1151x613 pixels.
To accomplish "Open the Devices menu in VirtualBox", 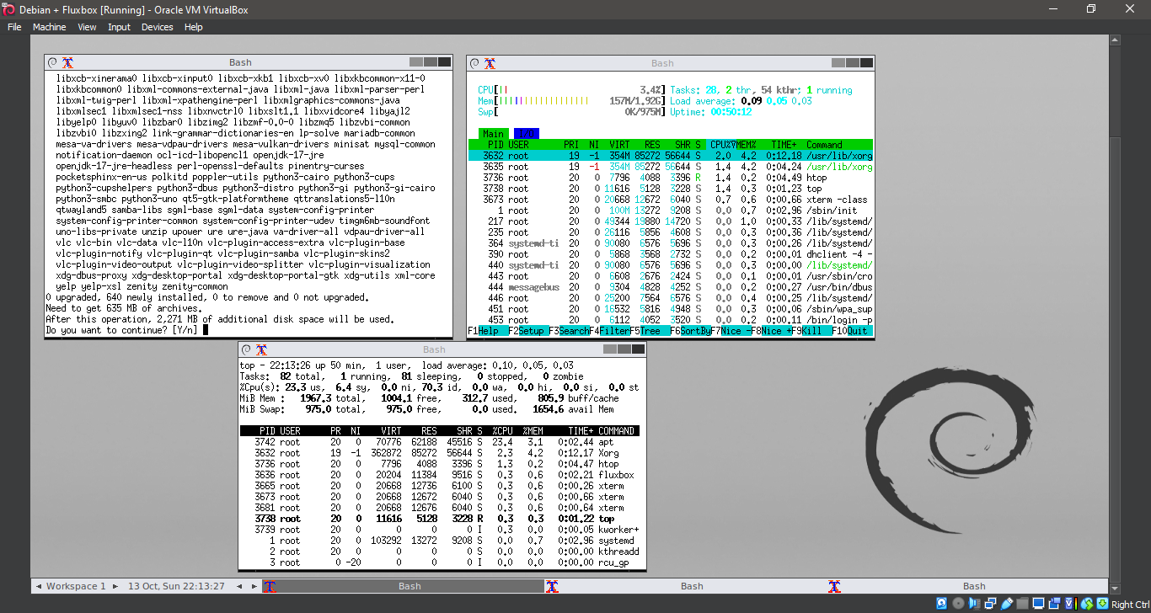I will click(157, 26).
